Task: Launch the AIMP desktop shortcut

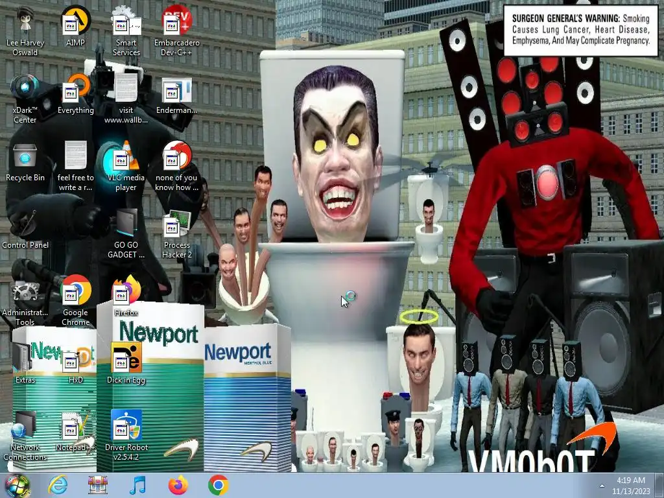Action: pyautogui.click(x=75, y=27)
